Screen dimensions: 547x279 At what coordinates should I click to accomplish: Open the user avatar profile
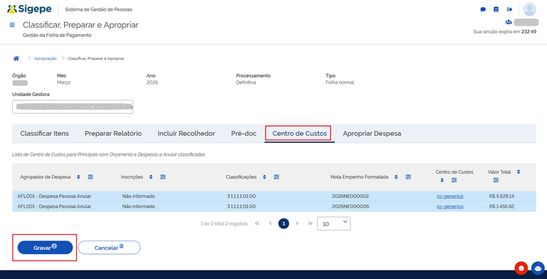(530, 9)
